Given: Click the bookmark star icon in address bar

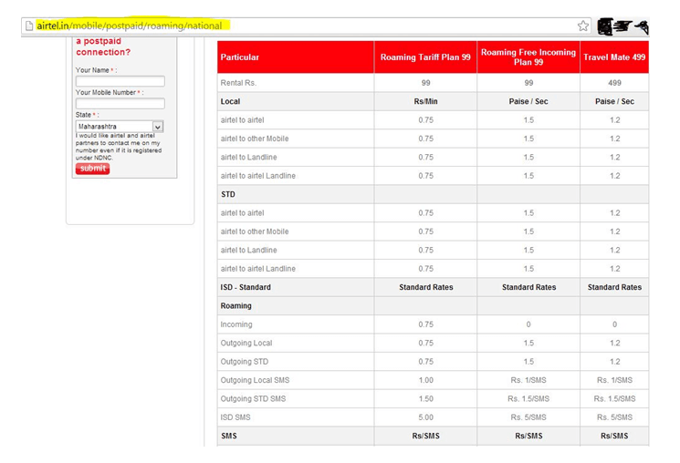Looking at the screenshot, I should click(x=583, y=26).
